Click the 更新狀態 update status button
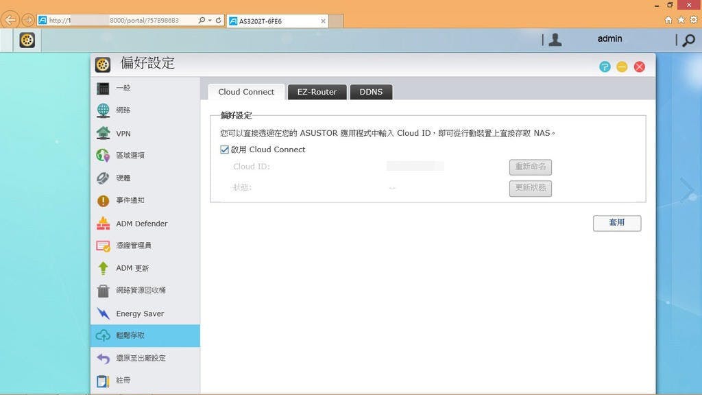The width and height of the screenshot is (702, 395). (x=530, y=188)
